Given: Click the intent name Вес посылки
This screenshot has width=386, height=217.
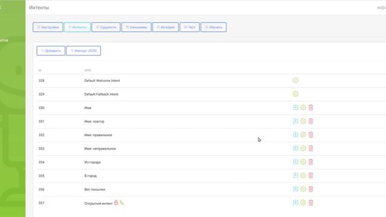Looking at the screenshot, I should (x=95, y=189).
